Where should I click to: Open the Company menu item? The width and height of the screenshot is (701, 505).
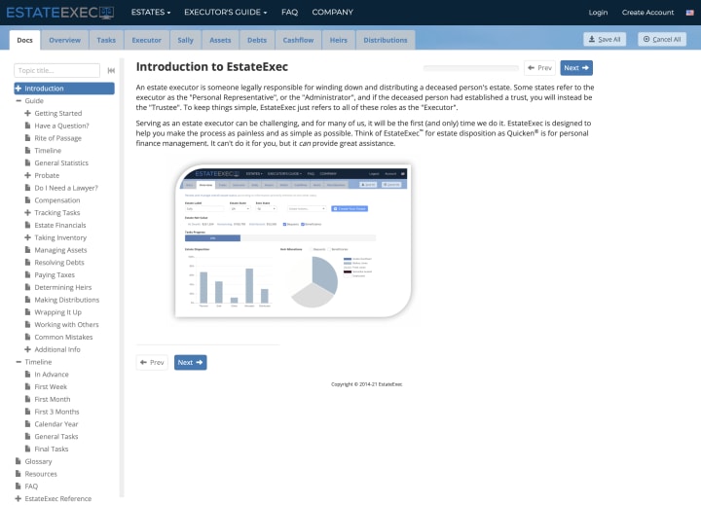tap(333, 13)
